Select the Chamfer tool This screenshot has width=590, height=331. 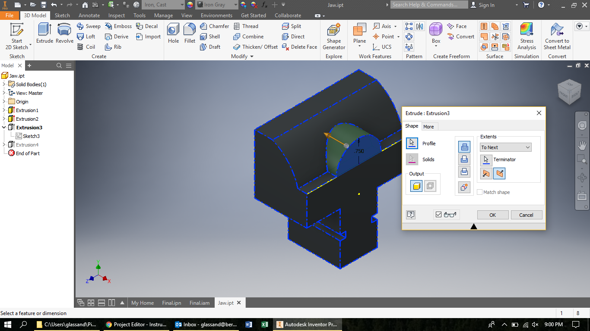pyautogui.click(x=214, y=26)
